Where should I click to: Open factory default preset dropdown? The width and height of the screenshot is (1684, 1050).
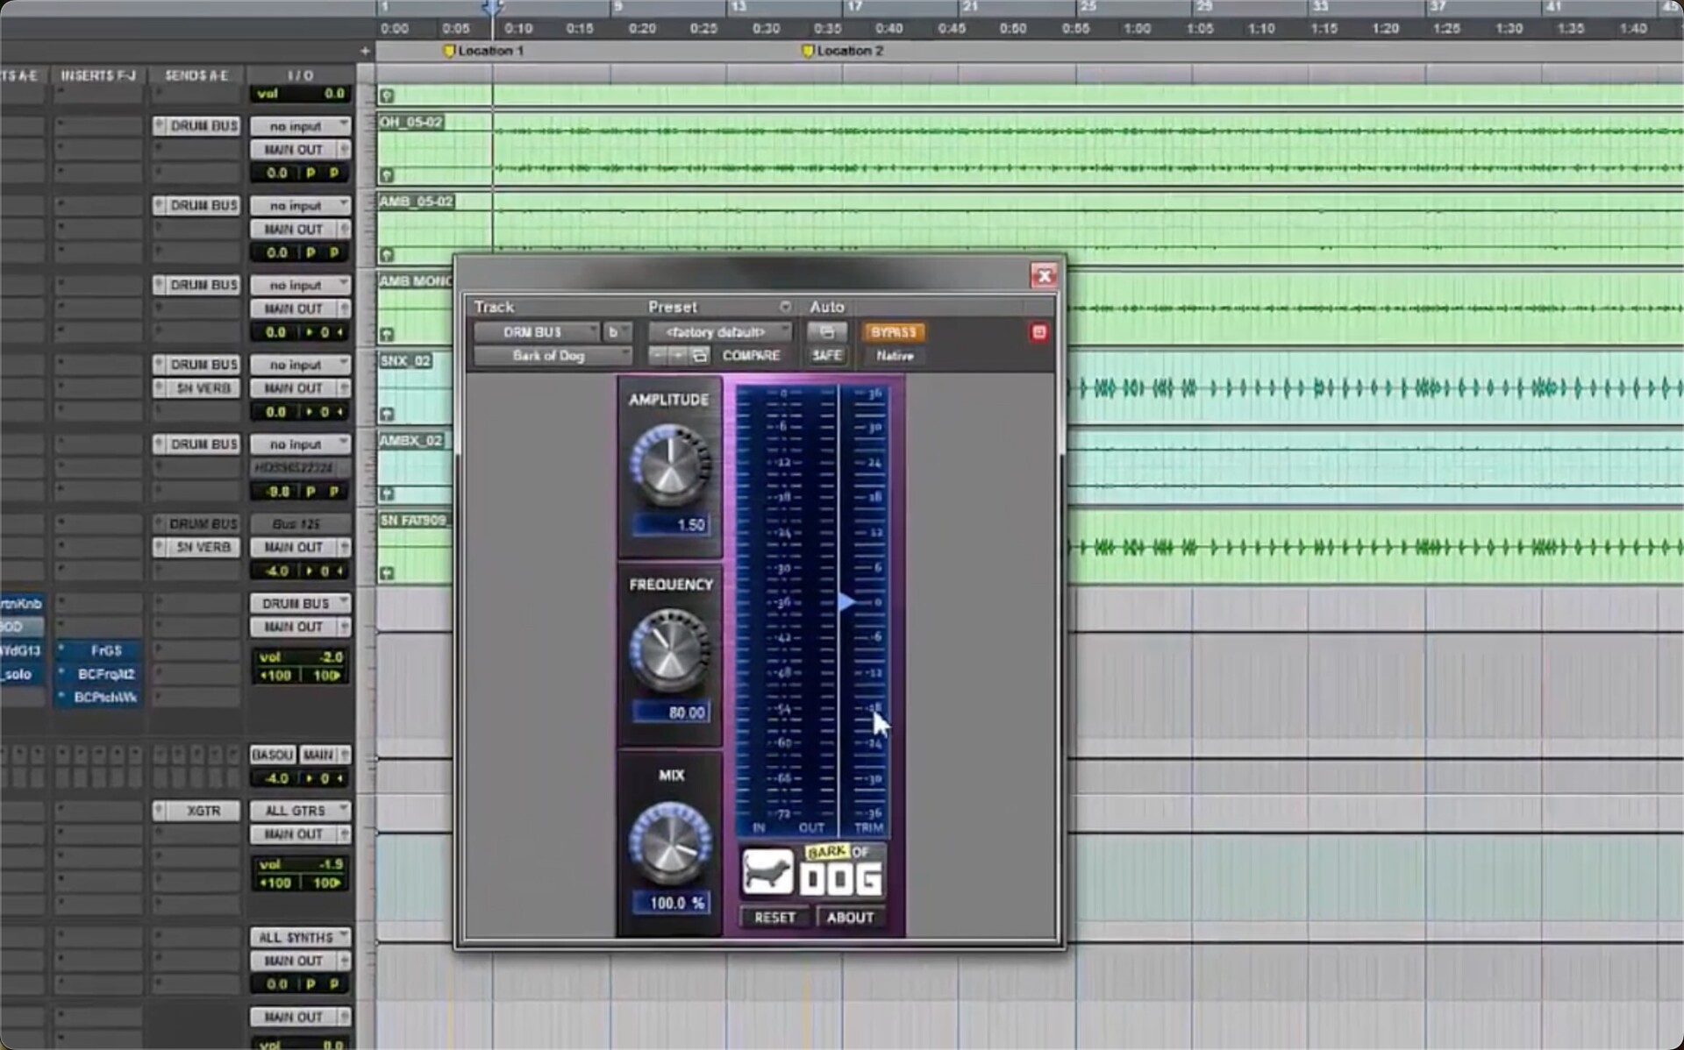click(x=720, y=332)
